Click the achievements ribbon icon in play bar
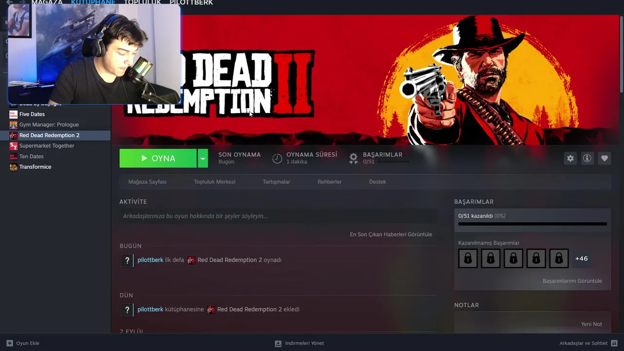 coord(353,158)
